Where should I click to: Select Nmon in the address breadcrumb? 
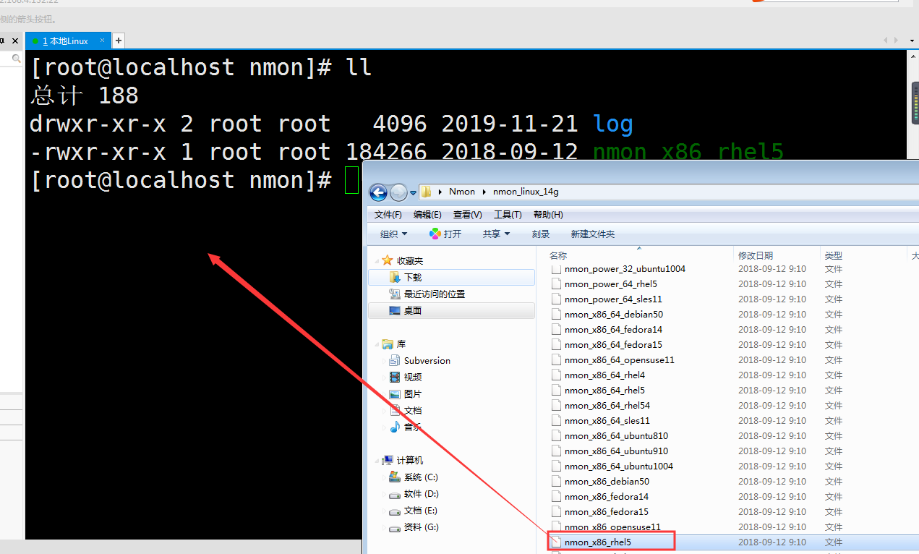462,192
